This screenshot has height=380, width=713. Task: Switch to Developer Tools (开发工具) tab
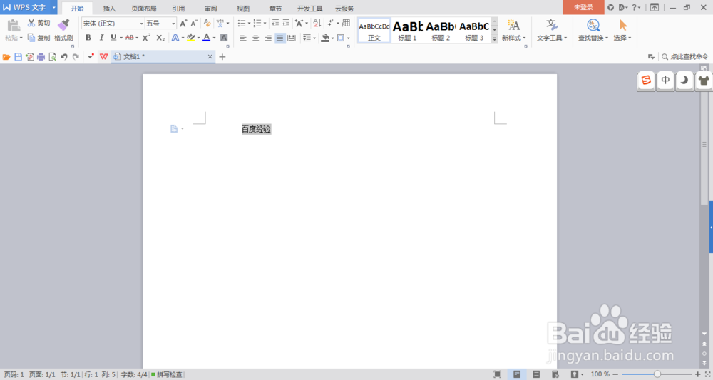click(309, 8)
